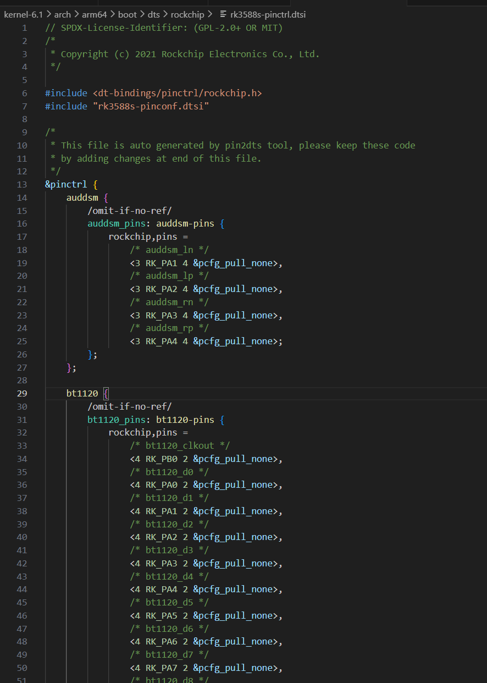Select the rk3588s-pinctrl.dtsi breadcrumb file name
This screenshot has height=683, width=487.
coord(269,14)
